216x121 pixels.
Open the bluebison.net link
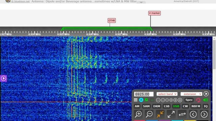click(x=21, y=1)
